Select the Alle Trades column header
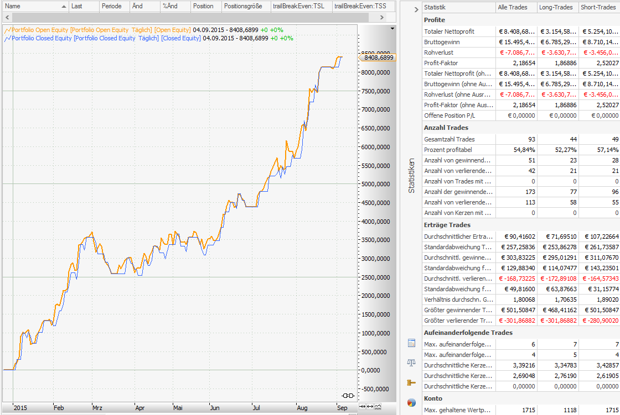Viewport: 620px width, 415px height. tap(516, 7)
